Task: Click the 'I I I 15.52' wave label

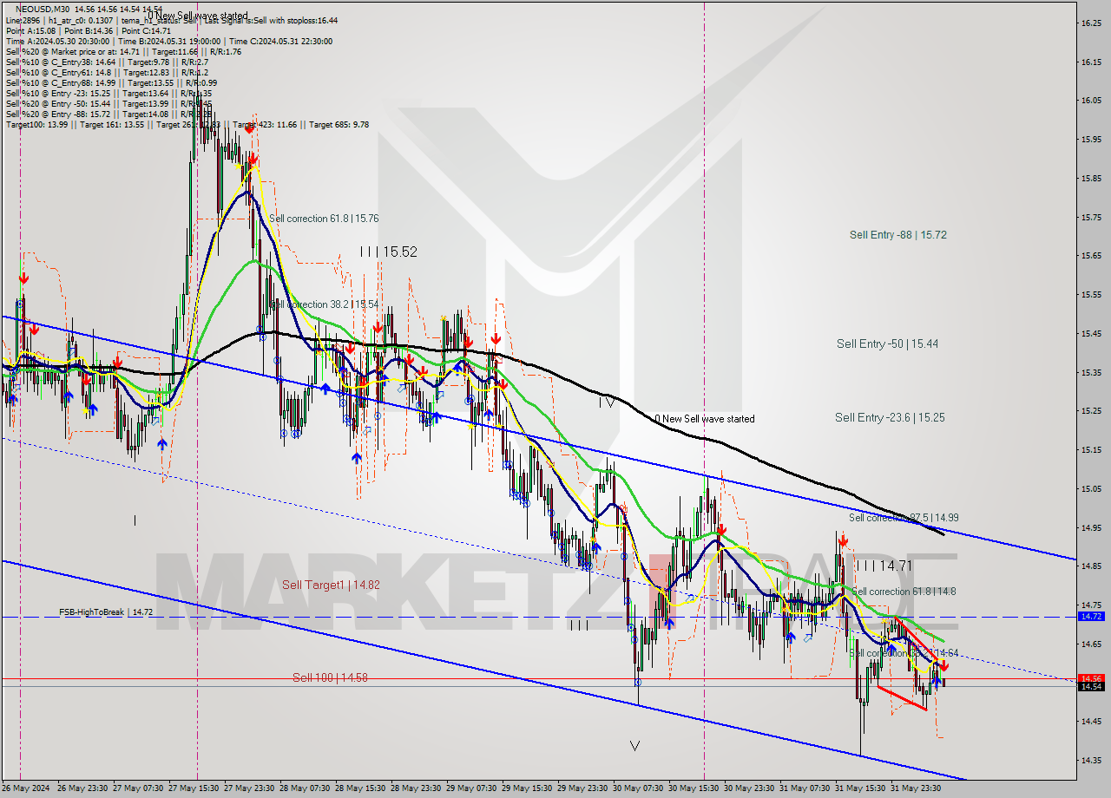Action: coord(388,252)
